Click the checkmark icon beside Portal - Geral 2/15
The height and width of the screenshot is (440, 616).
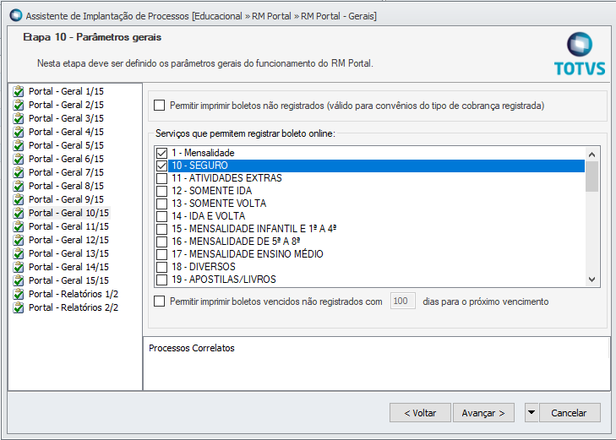point(18,105)
